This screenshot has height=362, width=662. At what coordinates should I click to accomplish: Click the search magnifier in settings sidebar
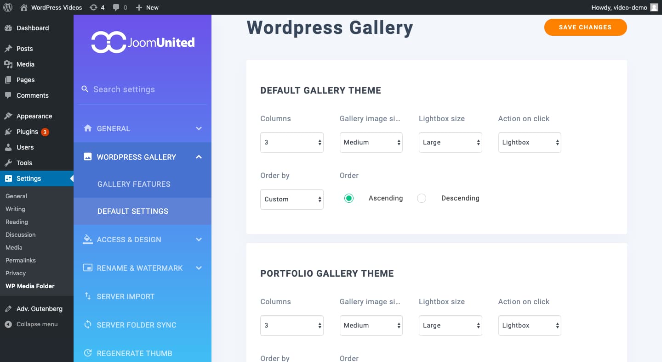[x=85, y=89]
